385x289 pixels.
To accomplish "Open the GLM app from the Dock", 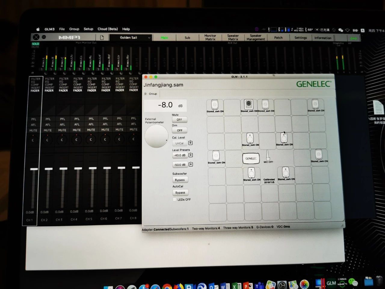I will [x=331, y=283].
